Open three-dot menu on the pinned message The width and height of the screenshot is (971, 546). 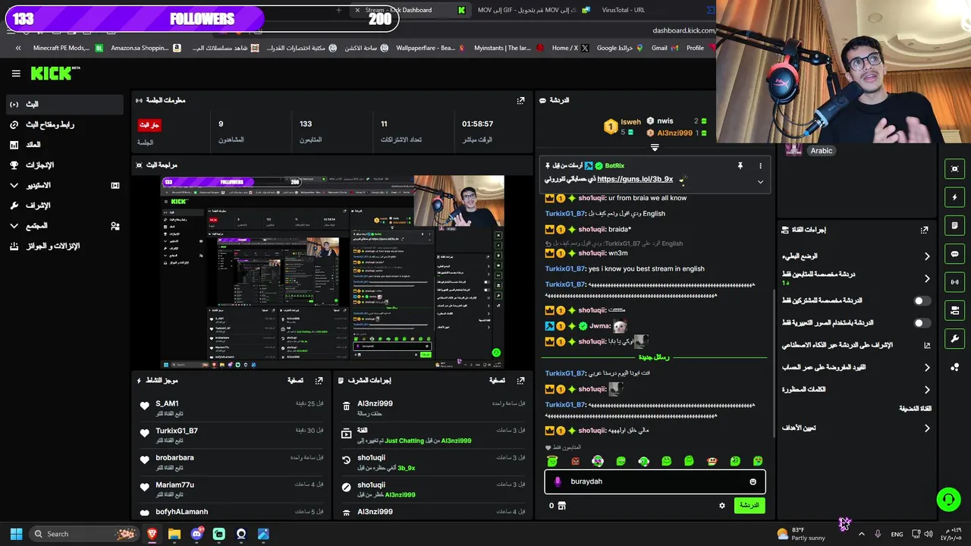pos(760,165)
